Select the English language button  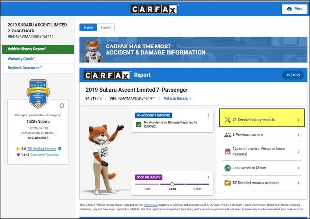click(x=89, y=28)
